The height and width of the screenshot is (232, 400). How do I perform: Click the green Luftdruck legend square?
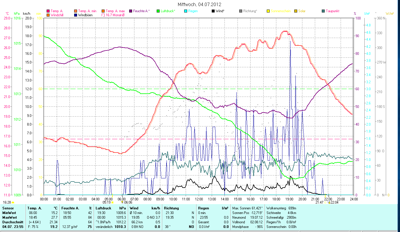pyautogui.click(x=158, y=11)
